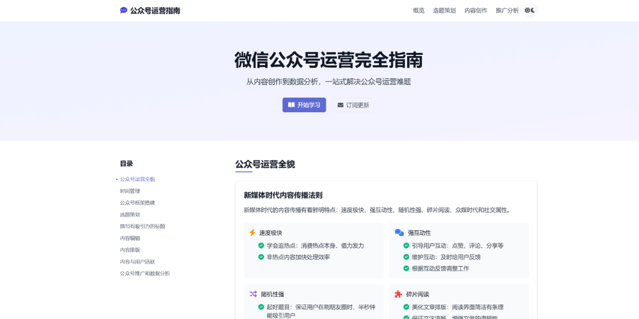This screenshot has width=639, height=319.
Task: Click text 维护互动：及时给用户反馈
Action: click(x=446, y=257)
